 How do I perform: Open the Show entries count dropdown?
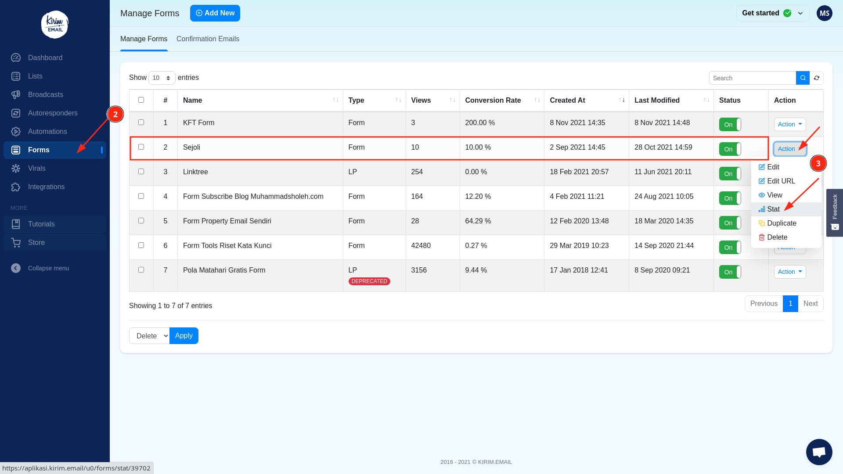[x=162, y=78]
